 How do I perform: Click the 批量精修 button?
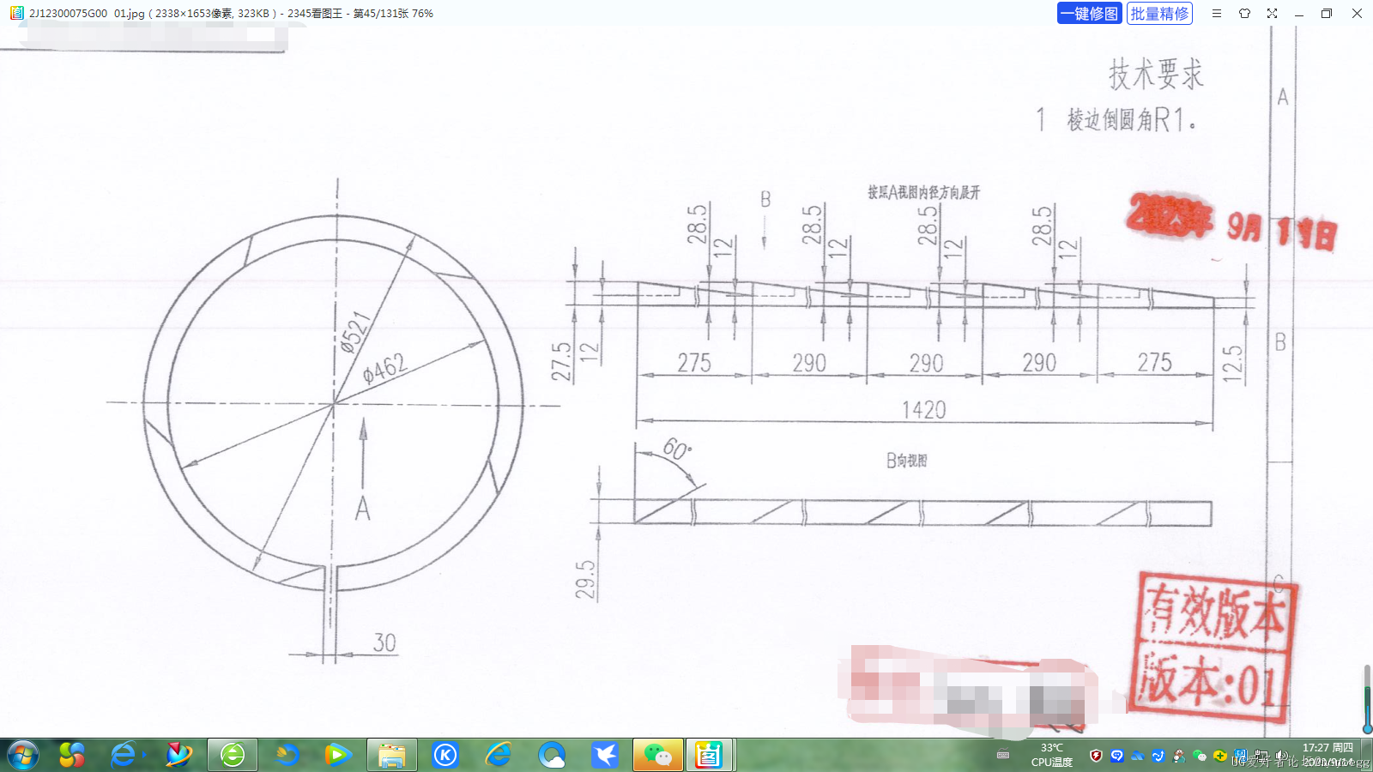click(x=1159, y=13)
